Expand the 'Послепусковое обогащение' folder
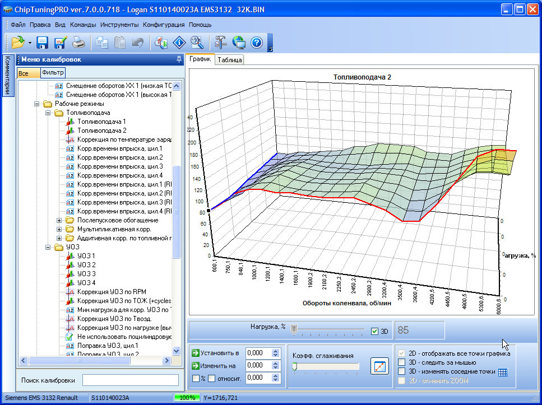This screenshot has width=542, height=405. coord(59,220)
